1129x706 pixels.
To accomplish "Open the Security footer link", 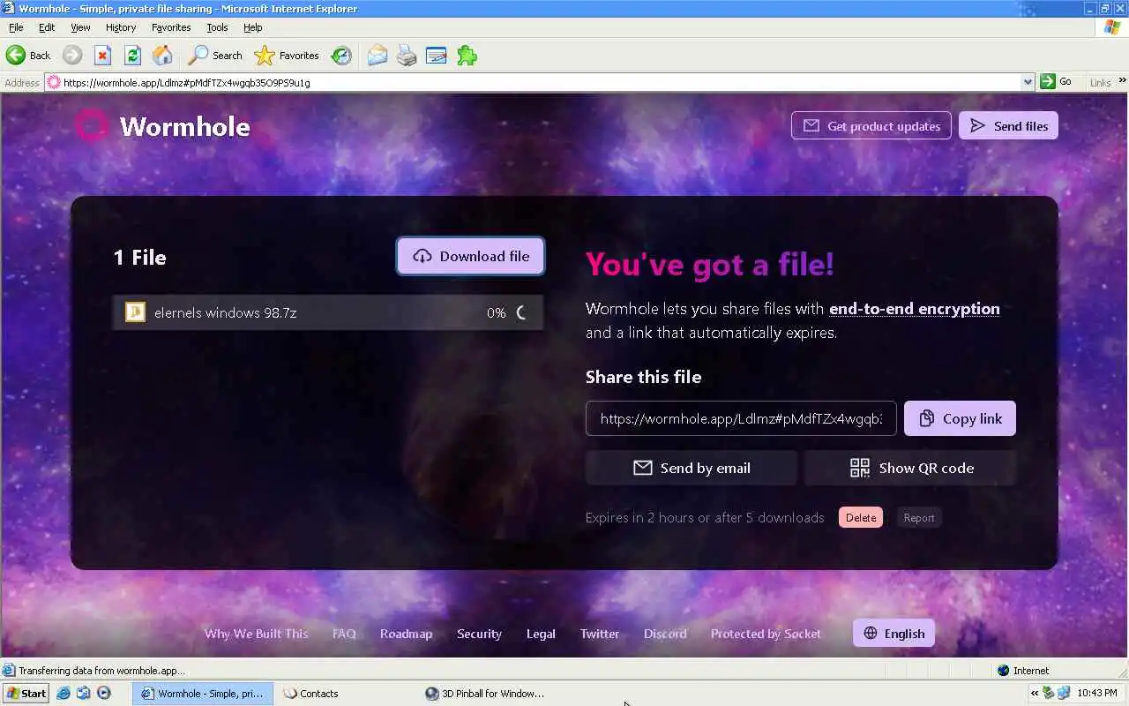I will tap(479, 634).
